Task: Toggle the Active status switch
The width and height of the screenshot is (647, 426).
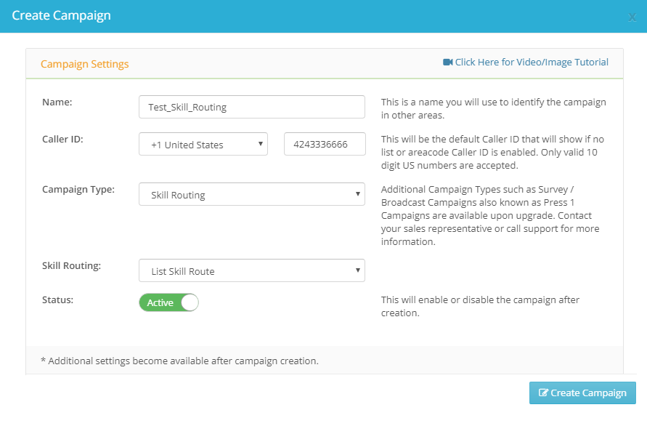Action: pos(168,302)
